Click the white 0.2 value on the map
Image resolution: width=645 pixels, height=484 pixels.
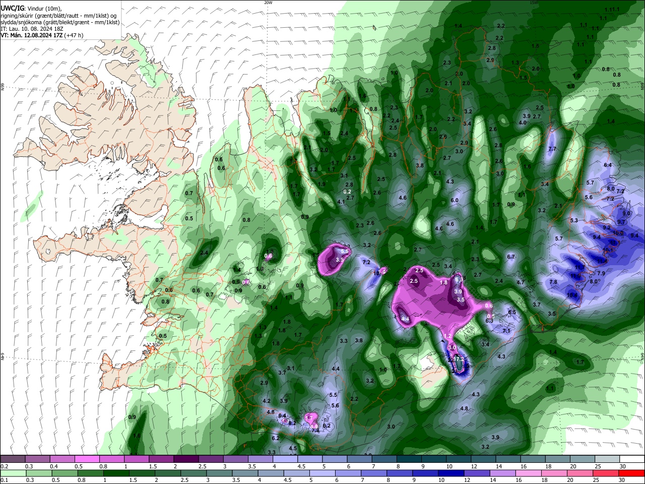347,192
